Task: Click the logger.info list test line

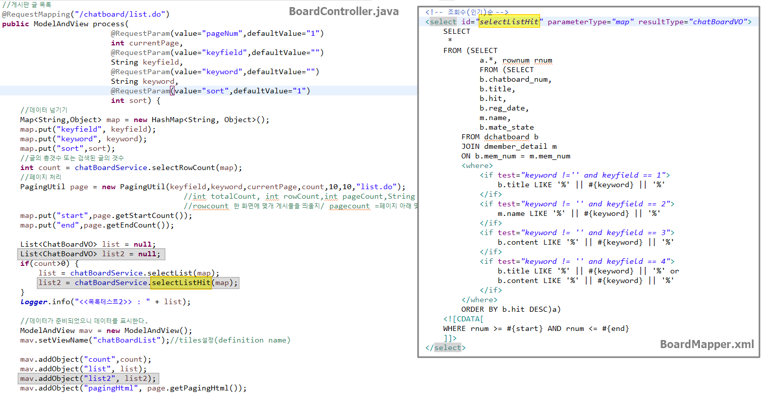Action: (x=105, y=302)
